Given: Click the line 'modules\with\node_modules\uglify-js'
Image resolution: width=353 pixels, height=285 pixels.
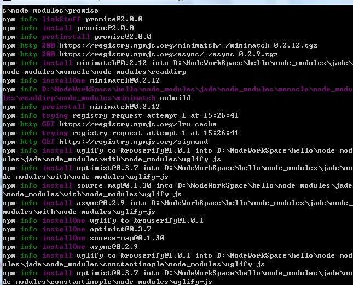Looking at the screenshot, I should [x=79, y=212].
